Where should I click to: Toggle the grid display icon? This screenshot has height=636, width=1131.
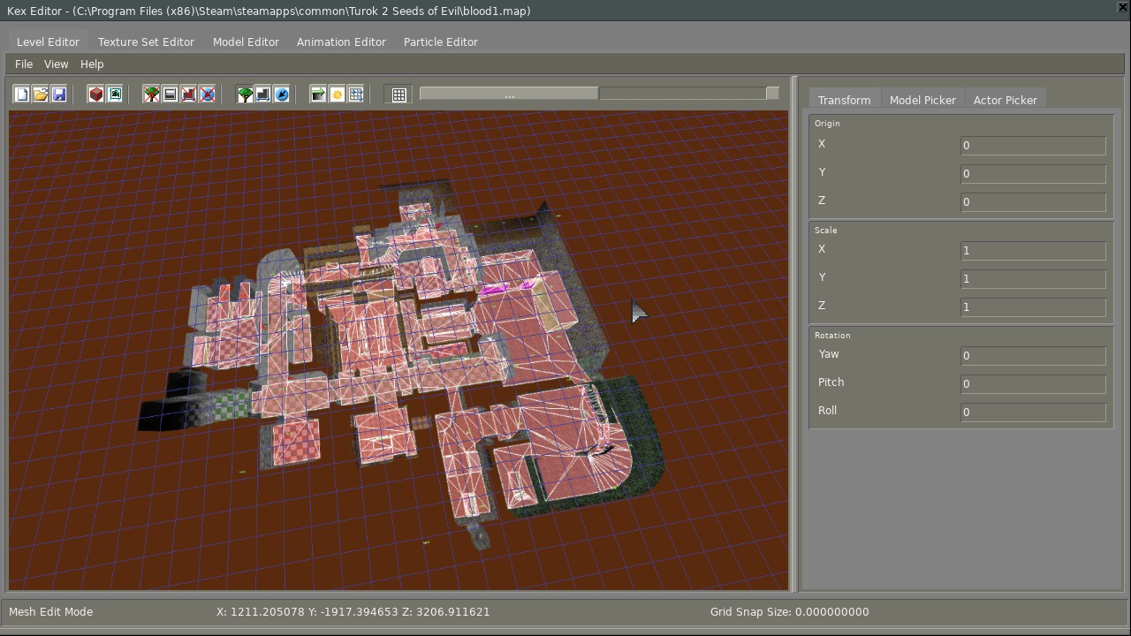coord(399,95)
